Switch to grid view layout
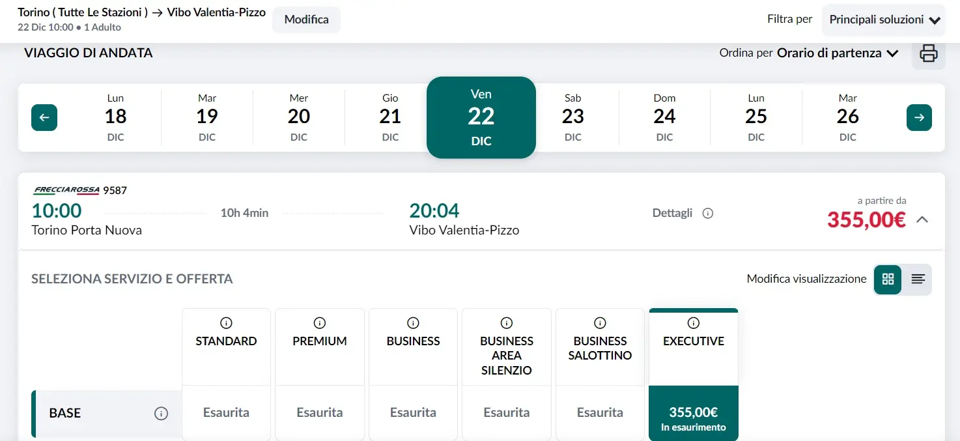Image resolution: width=960 pixels, height=441 pixels. tap(888, 279)
